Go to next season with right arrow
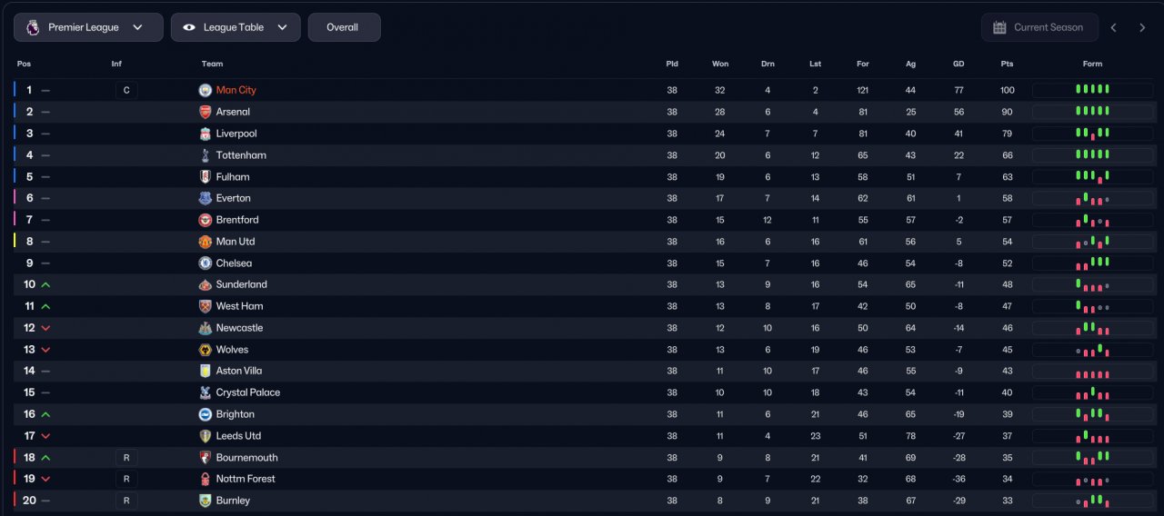The image size is (1164, 516). [1142, 27]
